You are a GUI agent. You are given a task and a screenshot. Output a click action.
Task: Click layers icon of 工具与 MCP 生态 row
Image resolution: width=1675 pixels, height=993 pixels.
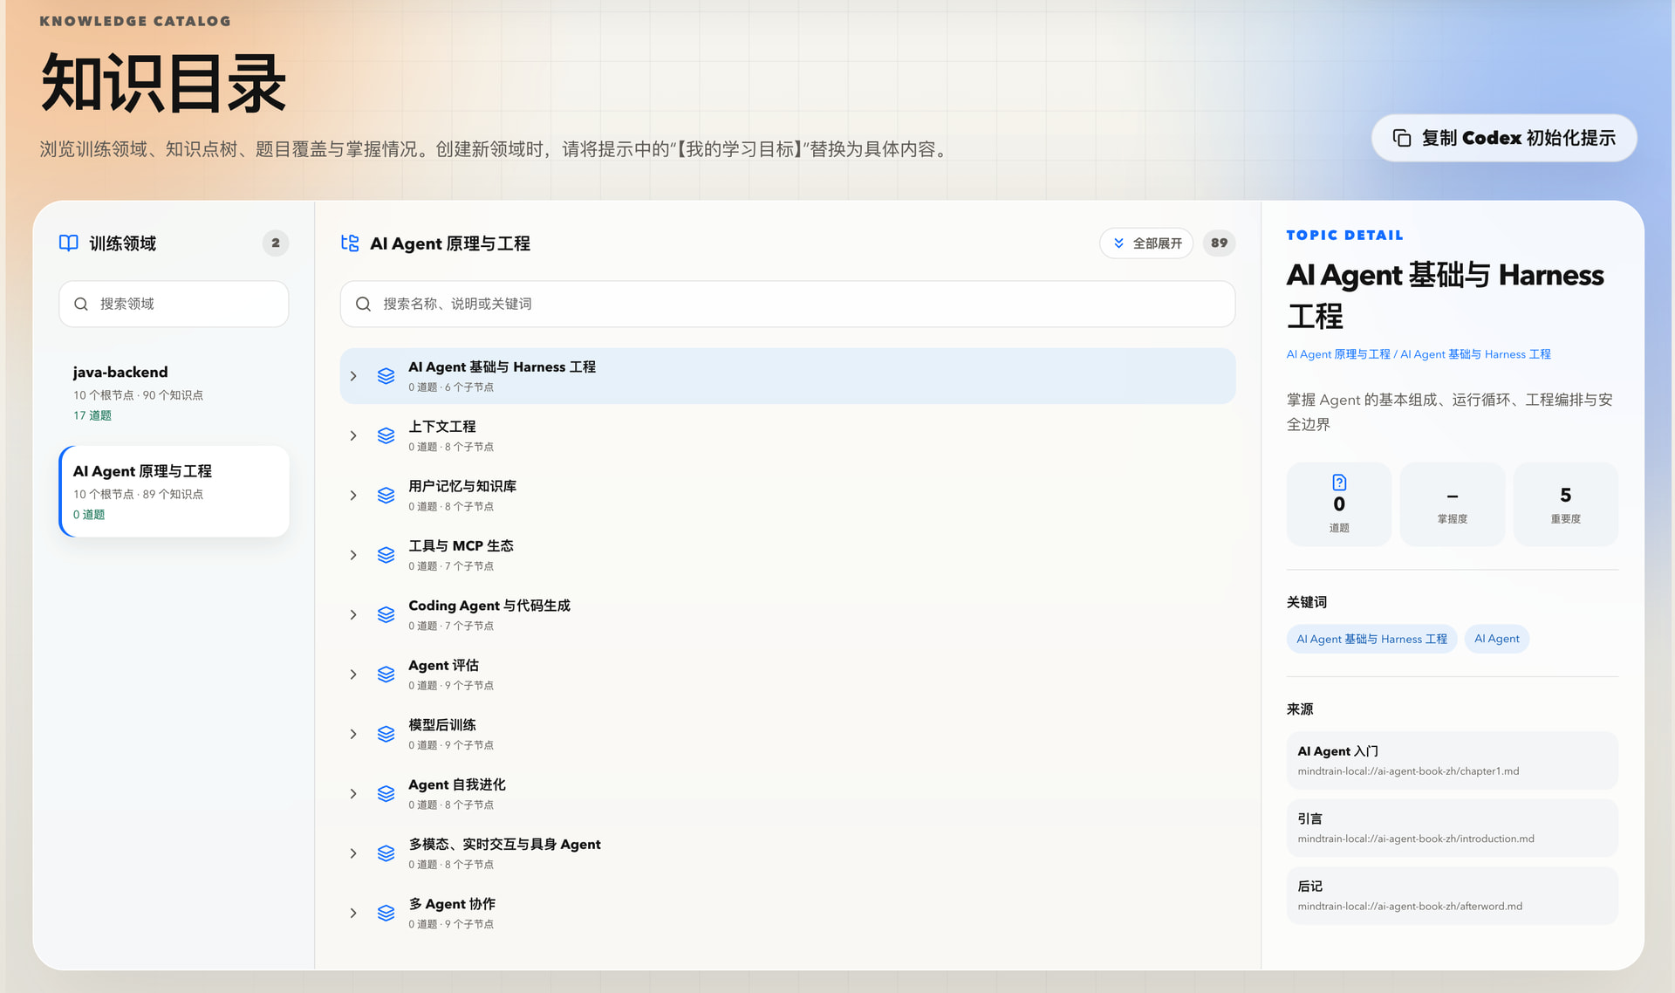coord(386,555)
